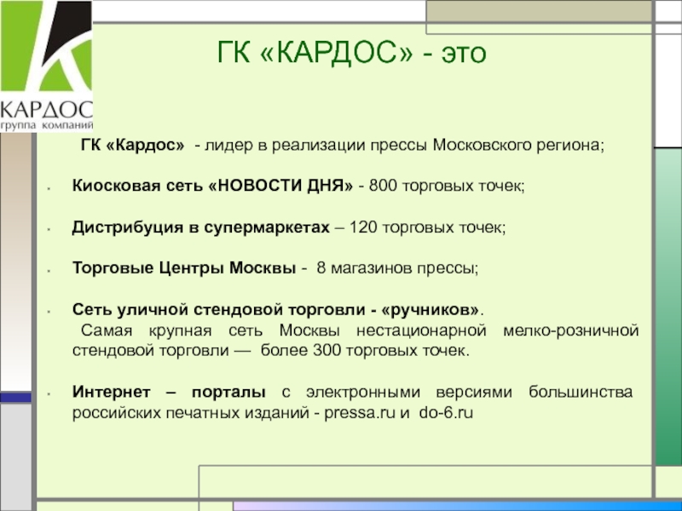Screen dimensions: 682x511
Task: Click '120 торговых точек;' text
Action: tap(428, 227)
